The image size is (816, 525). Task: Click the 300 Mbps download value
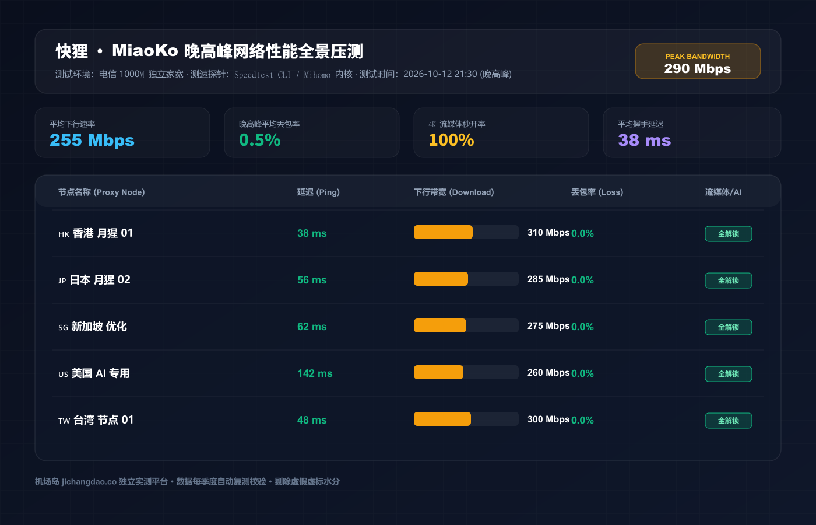548,419
